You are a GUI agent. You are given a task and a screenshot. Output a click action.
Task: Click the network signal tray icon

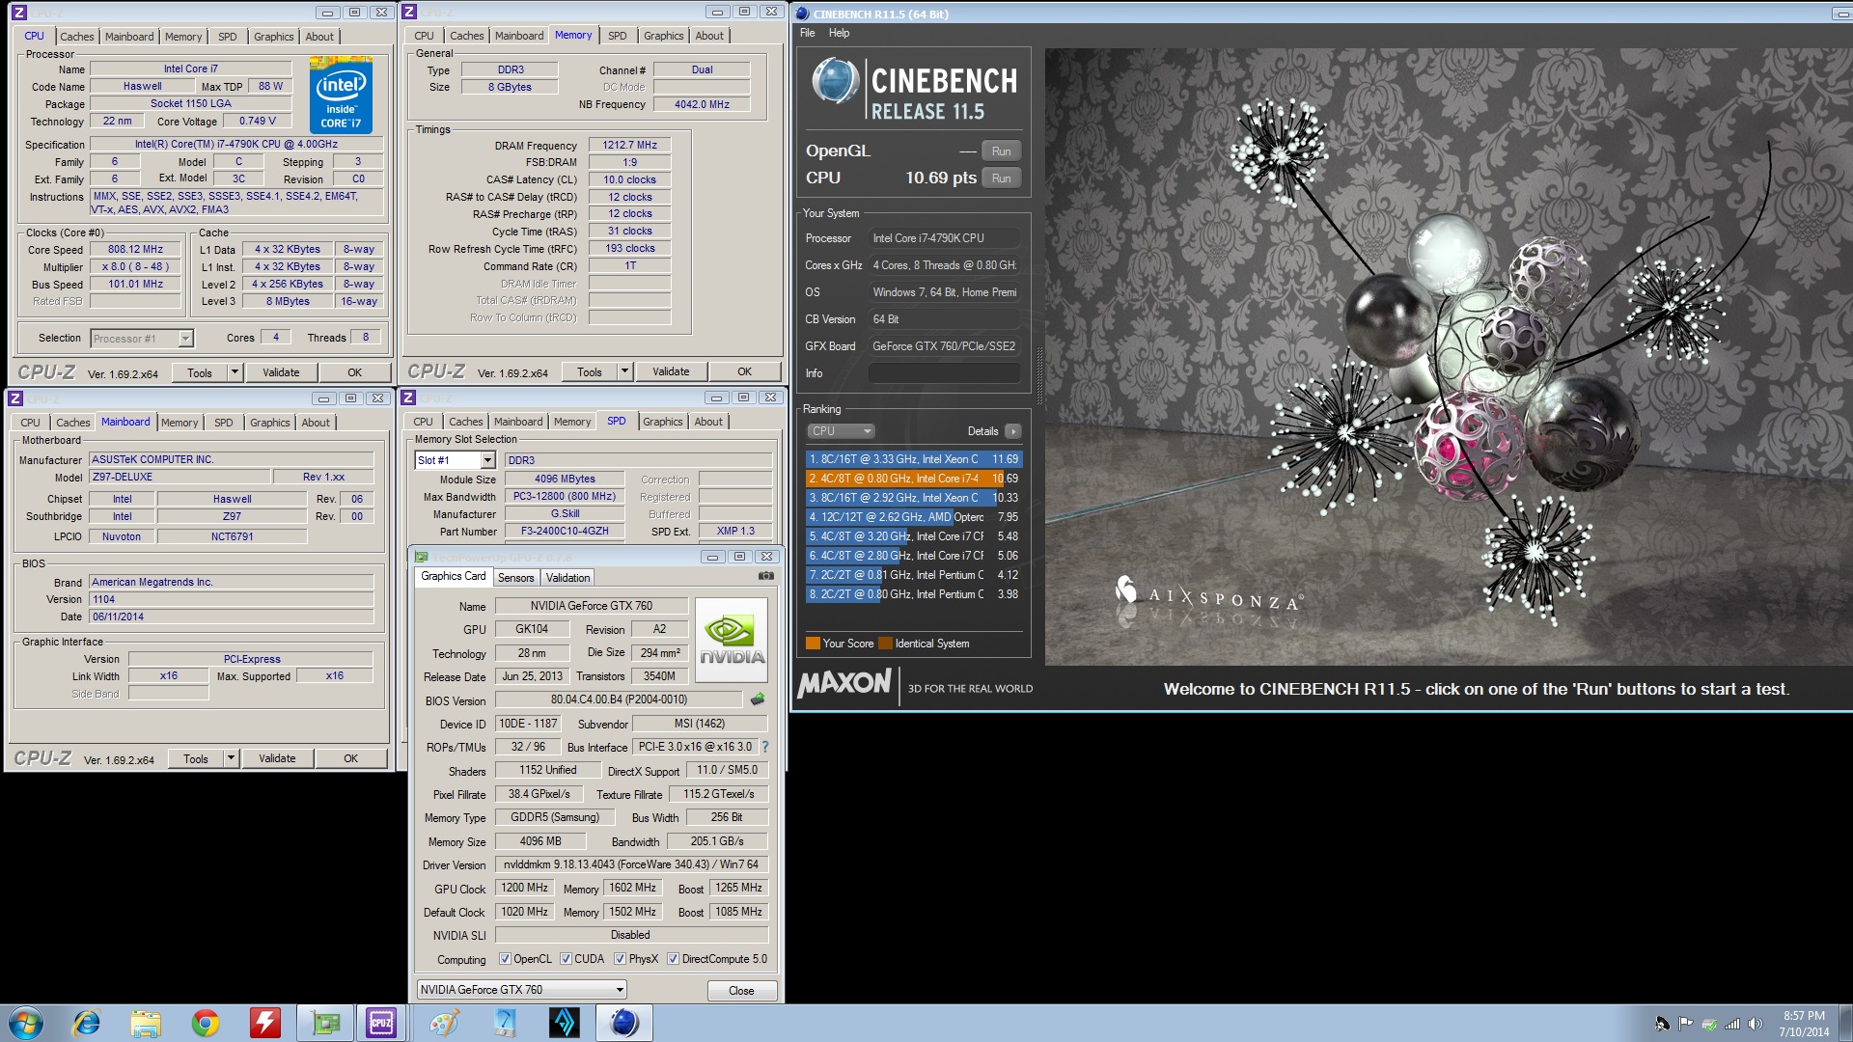pos(1732,1024)
